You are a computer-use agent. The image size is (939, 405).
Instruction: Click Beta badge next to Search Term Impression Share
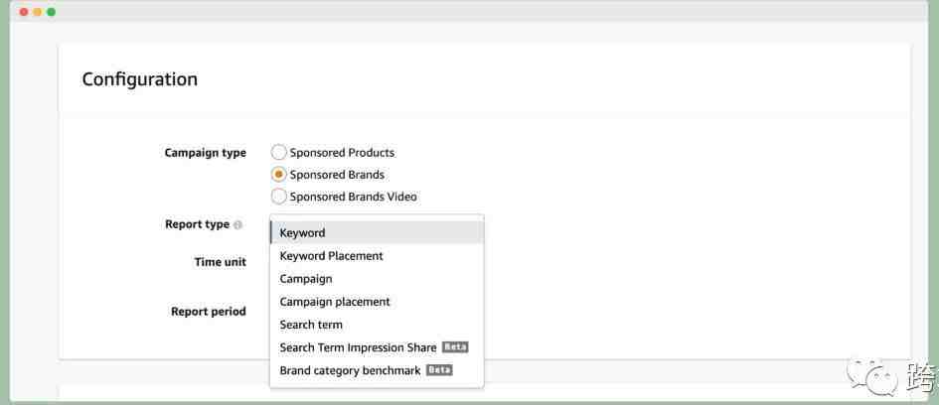coord(455,347)
